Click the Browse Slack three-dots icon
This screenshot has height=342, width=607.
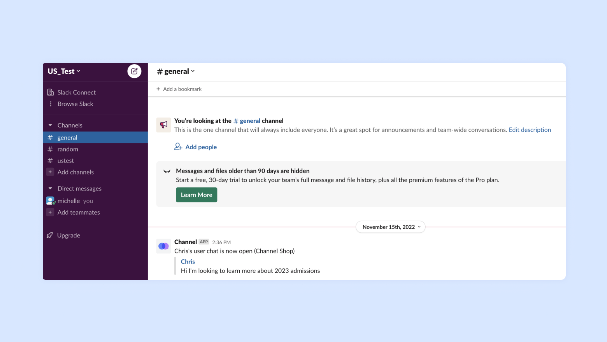51,104
